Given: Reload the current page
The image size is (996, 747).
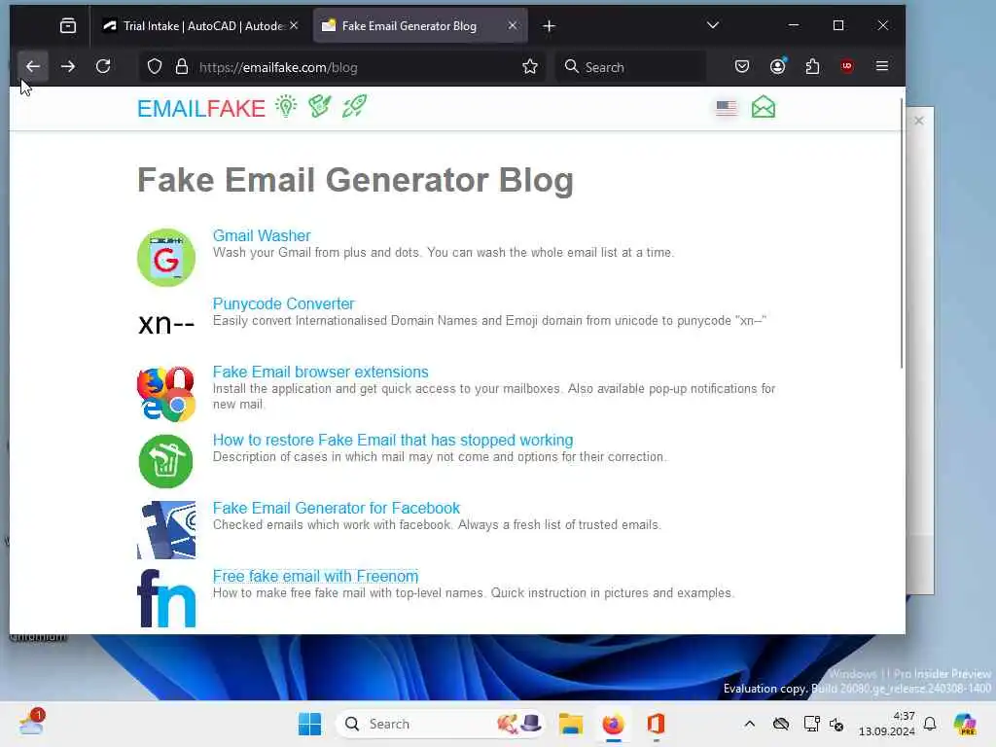Looking at the screenshot, I should tap(103, 67).
